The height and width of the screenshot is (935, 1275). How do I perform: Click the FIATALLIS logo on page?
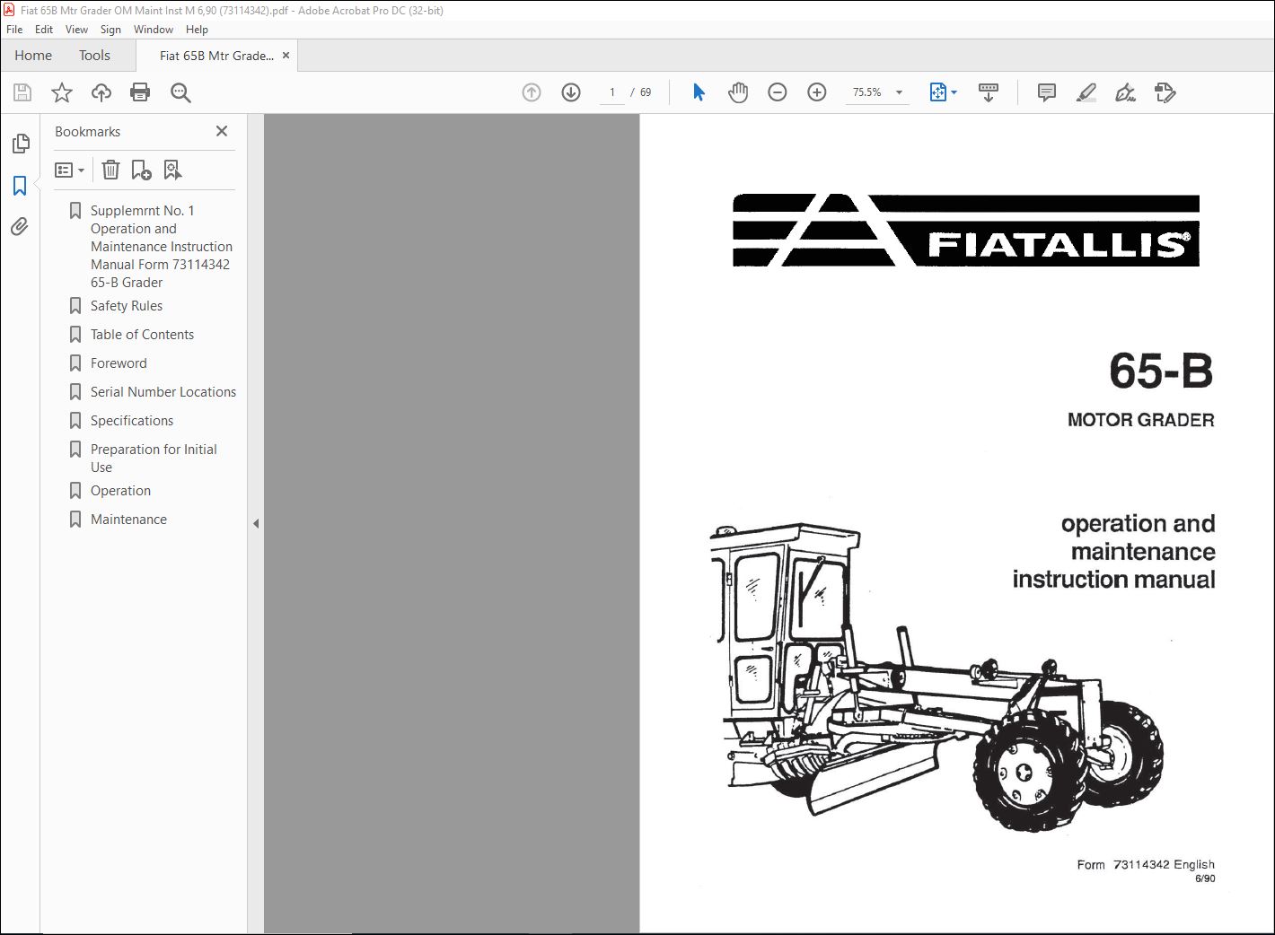pyautogui.click(x=966, y=231)
